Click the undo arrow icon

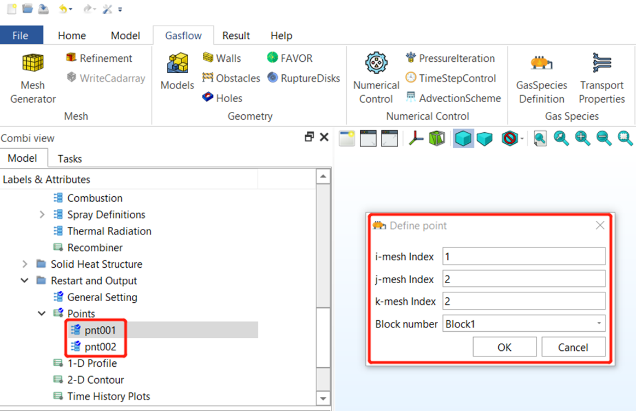pos(63,9)
